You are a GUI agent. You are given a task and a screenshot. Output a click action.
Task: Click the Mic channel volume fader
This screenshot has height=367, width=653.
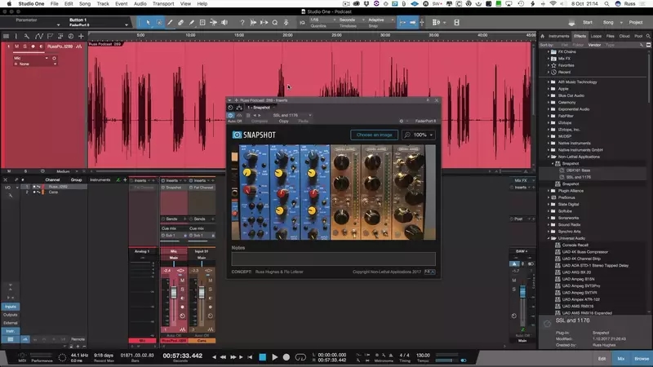point(174,293)
